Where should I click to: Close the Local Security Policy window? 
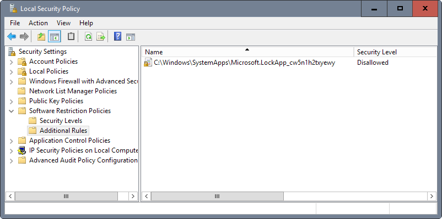[x=425, y=8]
